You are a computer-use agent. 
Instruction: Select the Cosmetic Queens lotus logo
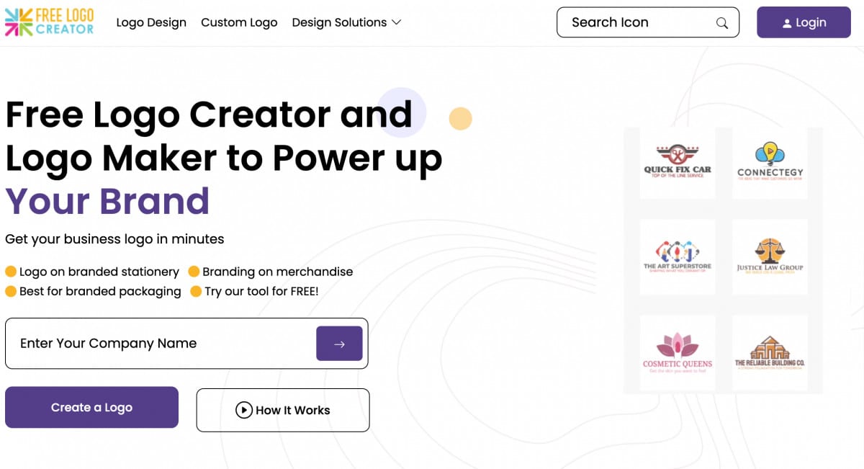tap(678, 352)
